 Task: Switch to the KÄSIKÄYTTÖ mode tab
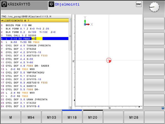click(24, 5)
